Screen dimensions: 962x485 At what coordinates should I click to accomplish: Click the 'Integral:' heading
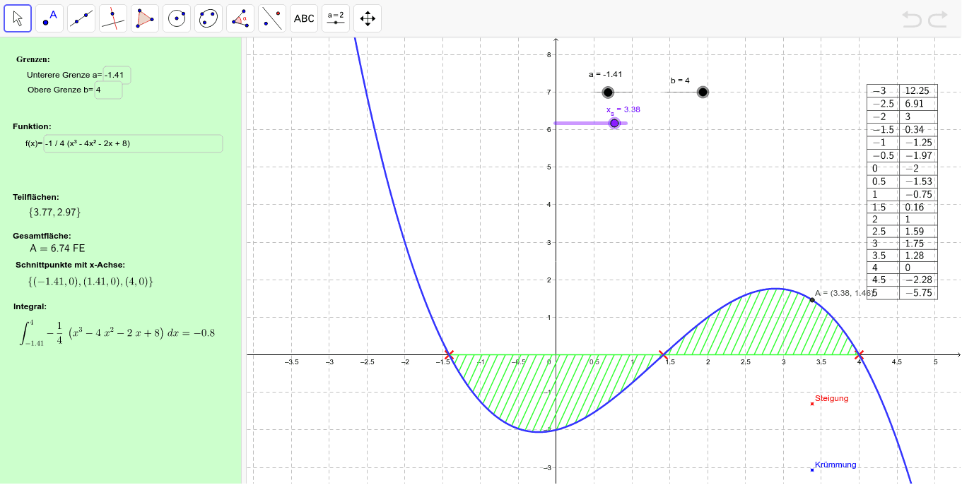click(x=30, y=306)
